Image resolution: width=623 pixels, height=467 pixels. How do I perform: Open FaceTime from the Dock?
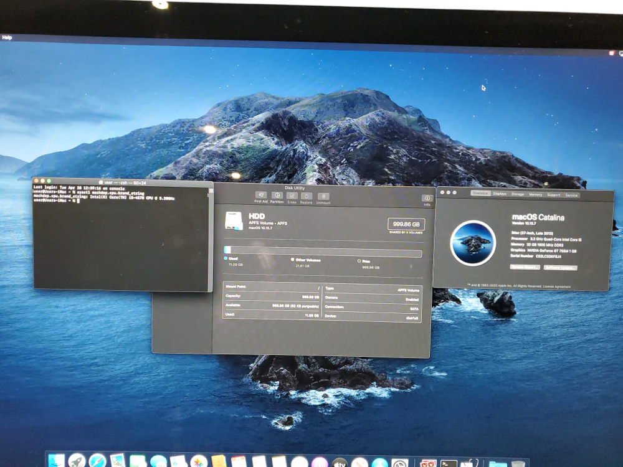click(x=137, y=461)
